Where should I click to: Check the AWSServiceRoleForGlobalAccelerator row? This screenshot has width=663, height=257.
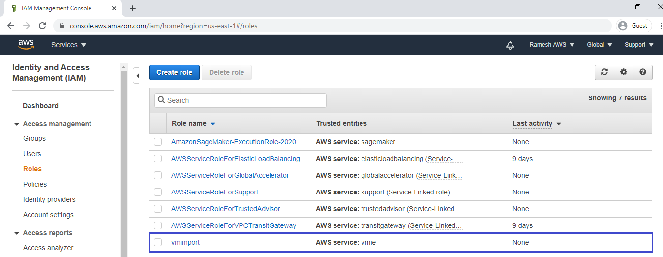[x=158, y=175]
